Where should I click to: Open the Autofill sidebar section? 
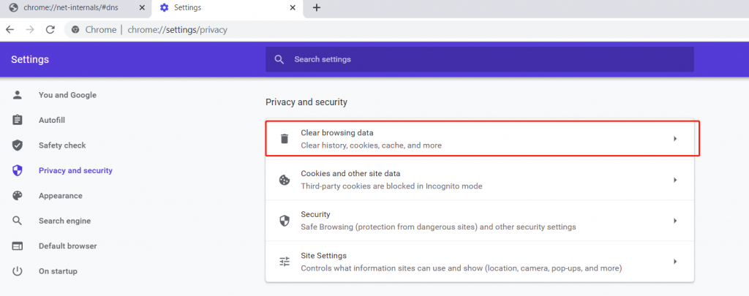click(x=52, y=121)
